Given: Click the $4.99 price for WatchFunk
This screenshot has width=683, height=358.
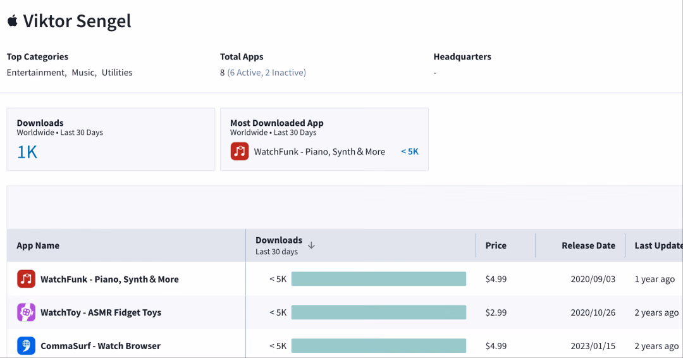Looking at the screenshot, I should (x=496, y=279).
